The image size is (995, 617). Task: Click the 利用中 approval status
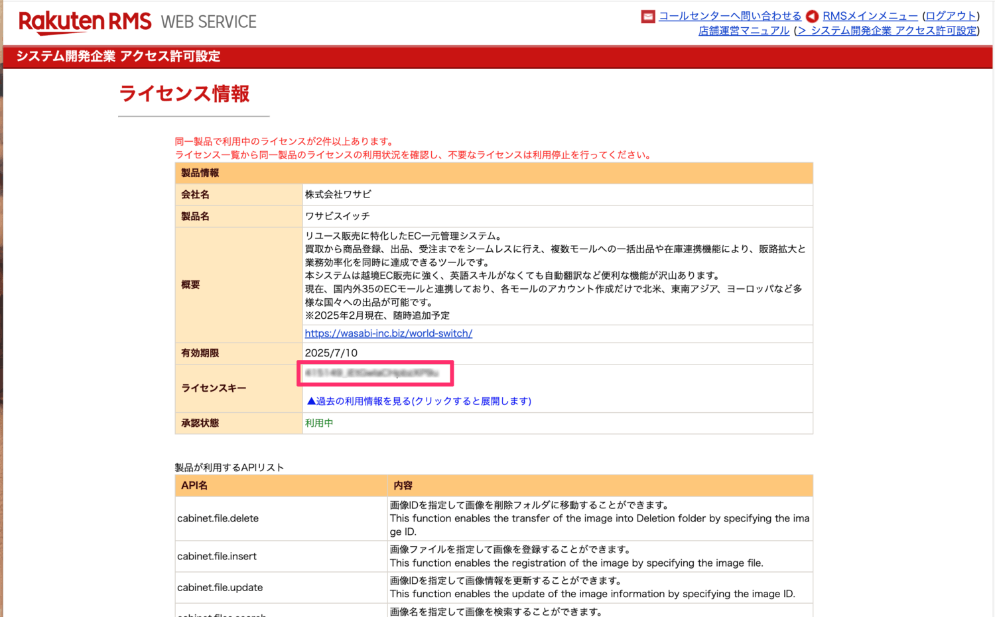318,423
